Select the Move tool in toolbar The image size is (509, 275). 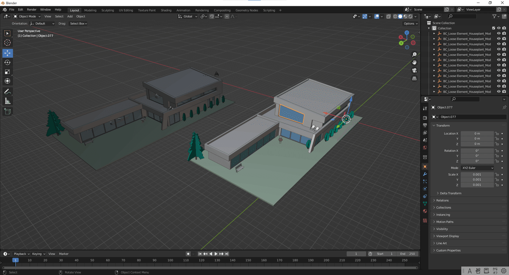[x=7, y=53]
